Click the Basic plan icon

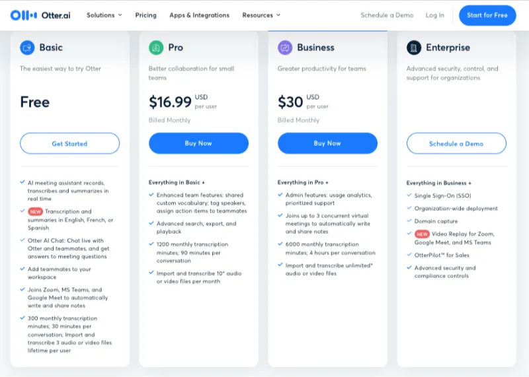(x=27, y=48)
